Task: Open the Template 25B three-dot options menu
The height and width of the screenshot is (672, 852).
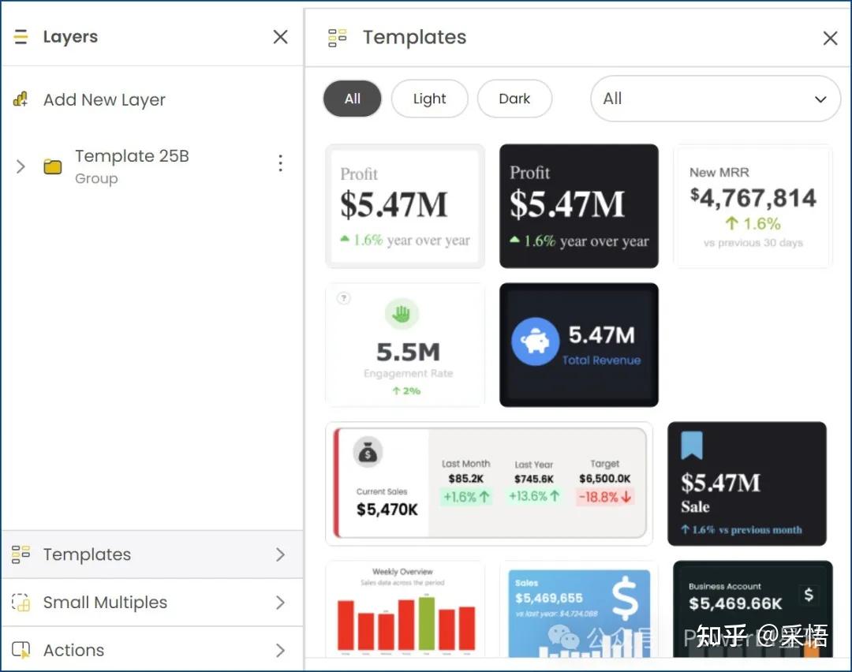Action: [x=280, y=163]
